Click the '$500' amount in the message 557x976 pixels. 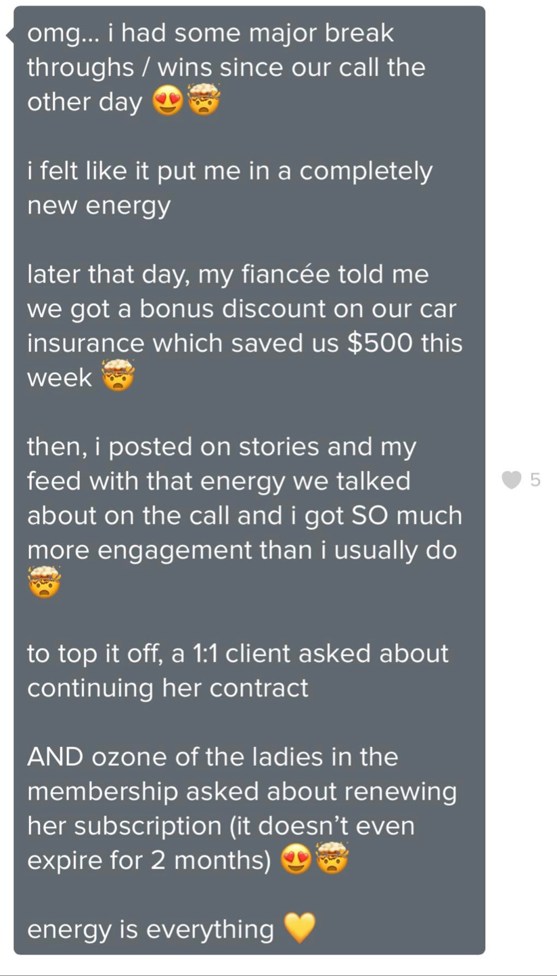pos(379,343)
